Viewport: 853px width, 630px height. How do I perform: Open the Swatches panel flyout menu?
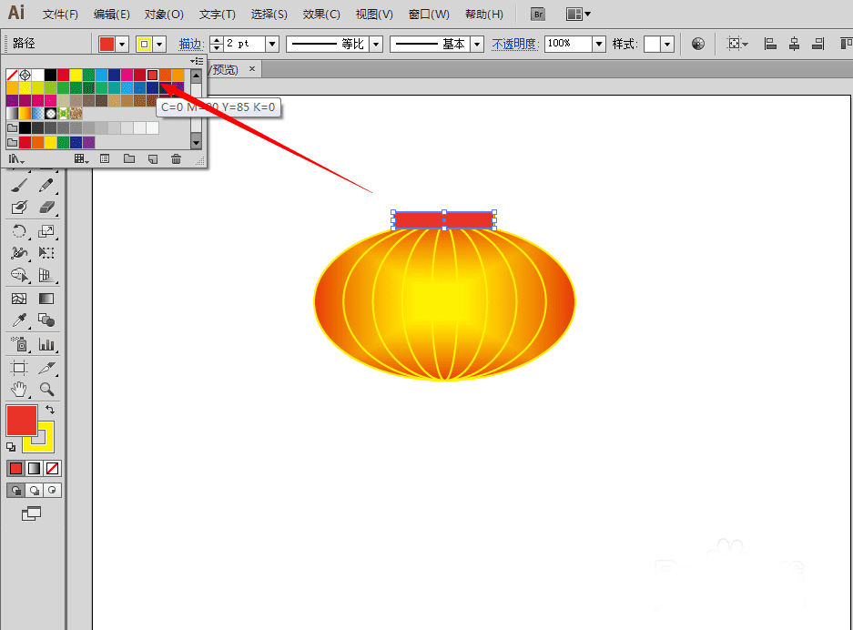(197, 62)
